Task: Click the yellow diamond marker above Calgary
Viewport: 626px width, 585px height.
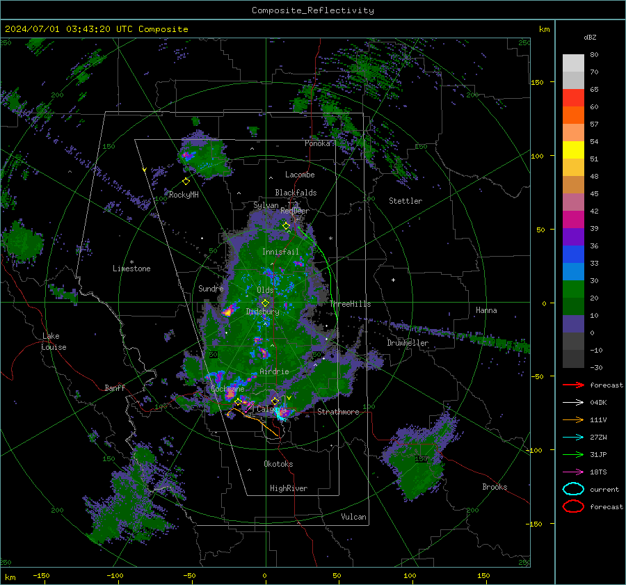Action: (x=275, y=401)
